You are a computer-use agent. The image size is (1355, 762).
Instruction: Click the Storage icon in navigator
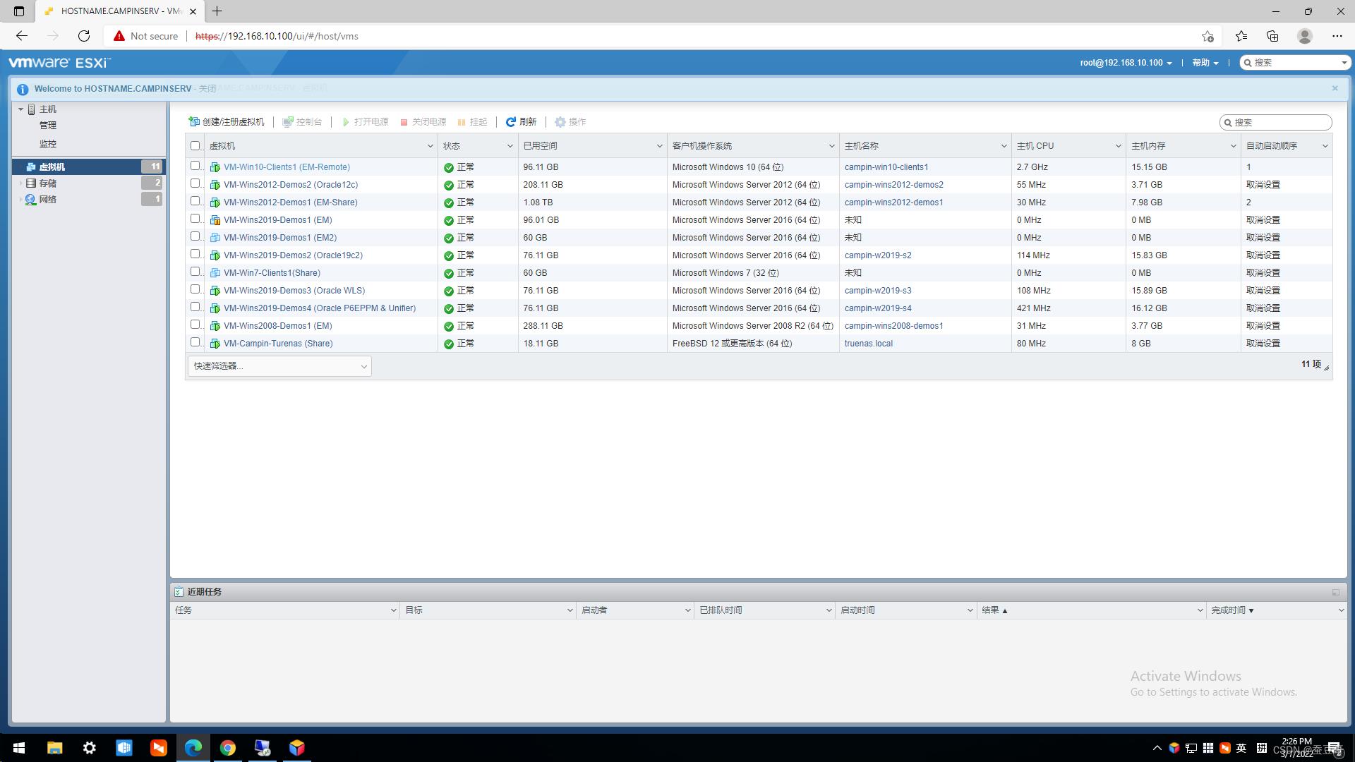coord(31,183)
